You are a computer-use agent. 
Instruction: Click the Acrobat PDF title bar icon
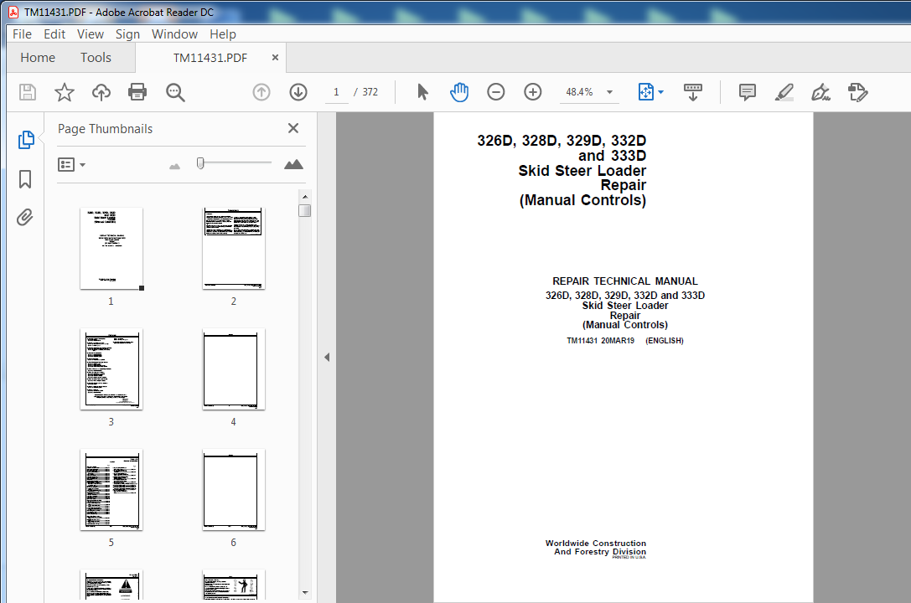pyautogui.click(x=13, y=13)
